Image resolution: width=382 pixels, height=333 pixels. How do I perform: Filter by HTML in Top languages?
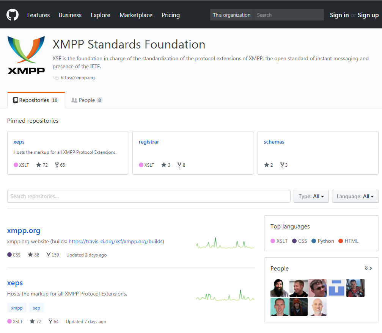pos(348,241)
